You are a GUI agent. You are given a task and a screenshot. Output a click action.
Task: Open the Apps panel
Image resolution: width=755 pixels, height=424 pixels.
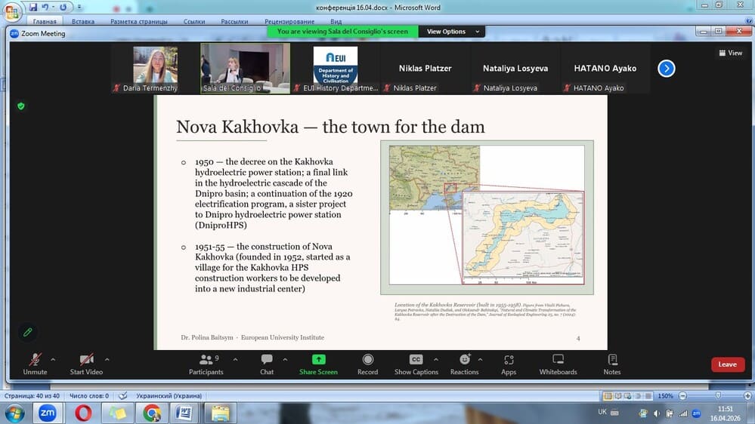tap(509, 364)
